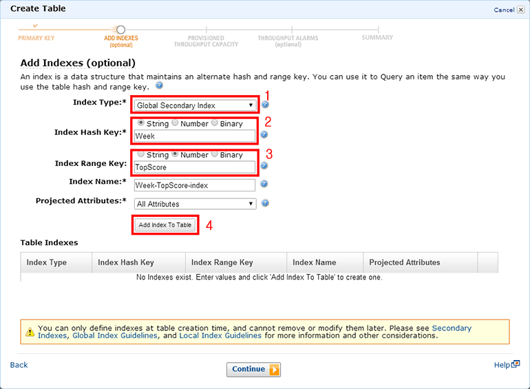
Task: Click help icon next to Index Range Key
Action: [x=264, y=166]
